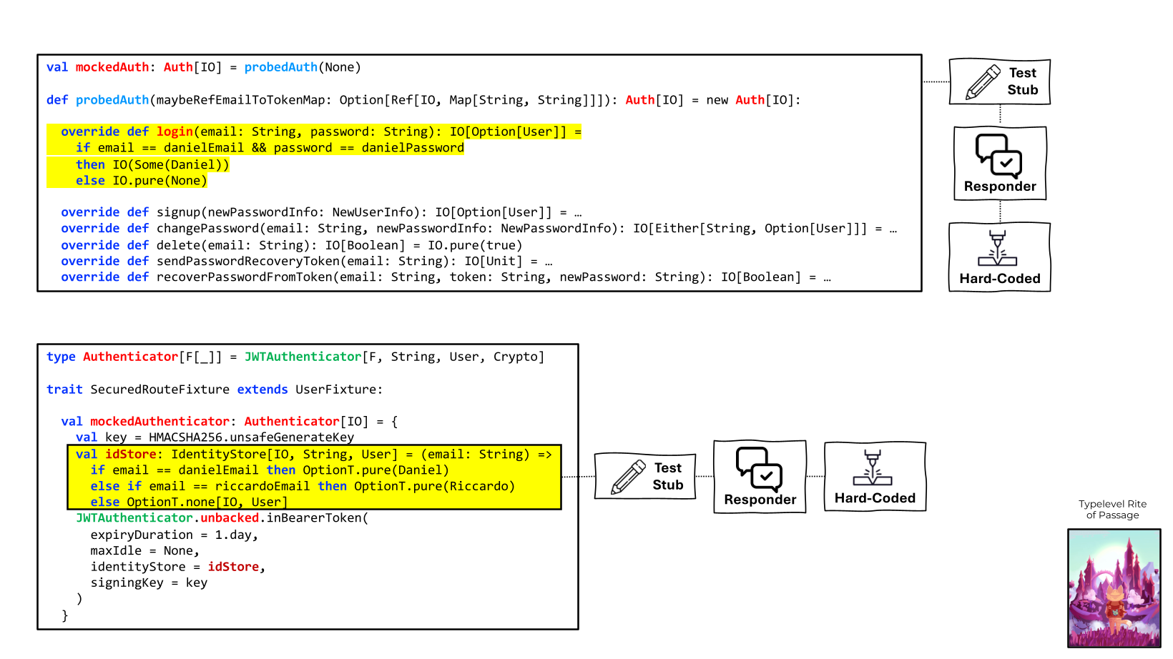Click the 'Test Stub' label in the top diagram
This screenshot has width=1173, height=659.
[1023, 81]
